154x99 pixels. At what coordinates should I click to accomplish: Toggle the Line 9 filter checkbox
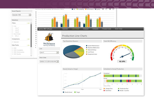(x=13, y=32)
